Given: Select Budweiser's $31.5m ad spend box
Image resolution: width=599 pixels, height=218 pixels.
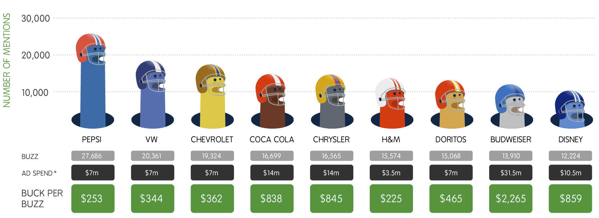Looking at the screenshot, I should 511,173.
